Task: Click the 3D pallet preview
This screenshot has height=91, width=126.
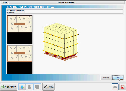Action: (x=60, y=42)
